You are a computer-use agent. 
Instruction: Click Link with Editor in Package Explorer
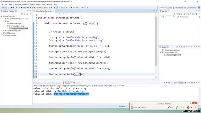pos(24,14)
